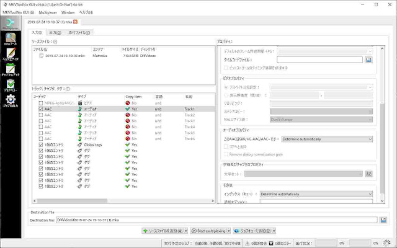The height and width of the screenshot is (248, 397).
Task: Sort source files by container column
Action: (x=98, y=50)
